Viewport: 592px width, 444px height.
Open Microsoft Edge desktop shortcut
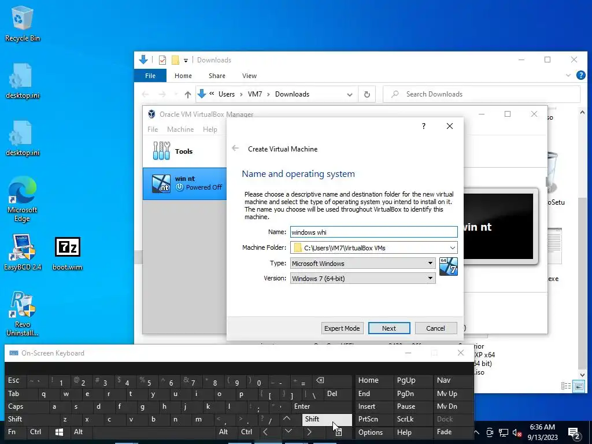(22, 199)
